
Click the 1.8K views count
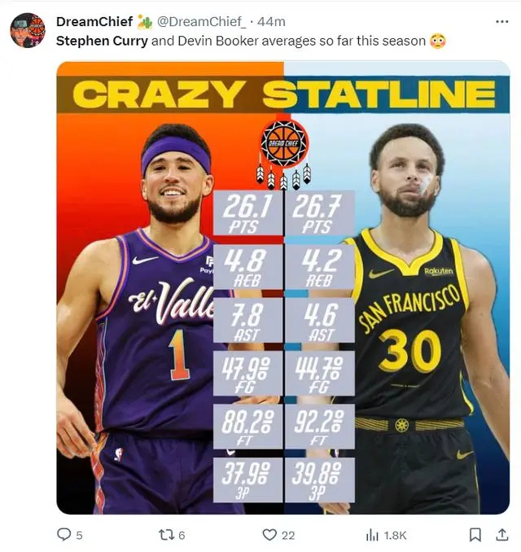tap(396, 535)
